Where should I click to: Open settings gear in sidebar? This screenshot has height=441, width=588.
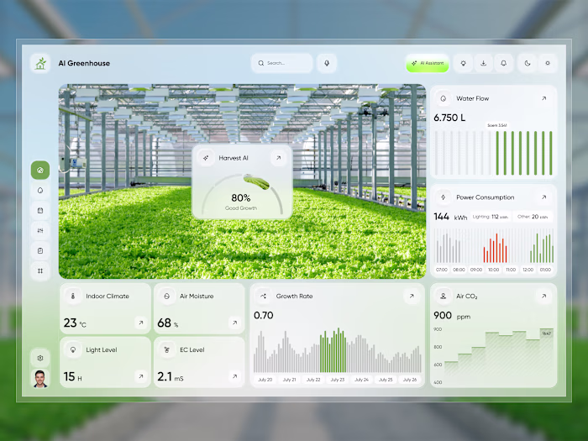tap(40, 358)
